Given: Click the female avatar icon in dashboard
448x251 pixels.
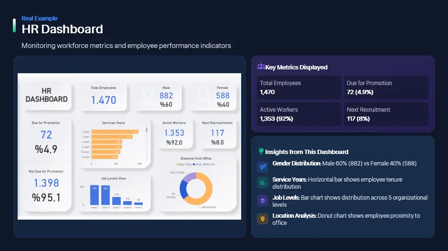Looking at the screenshot, I should pos(203,95).
